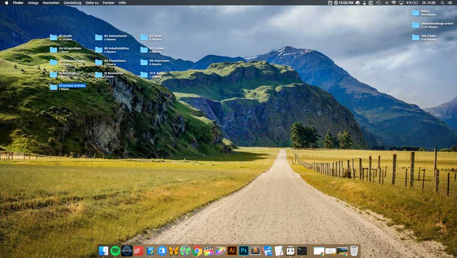Click the Time Machine menu bar icon

378,3
